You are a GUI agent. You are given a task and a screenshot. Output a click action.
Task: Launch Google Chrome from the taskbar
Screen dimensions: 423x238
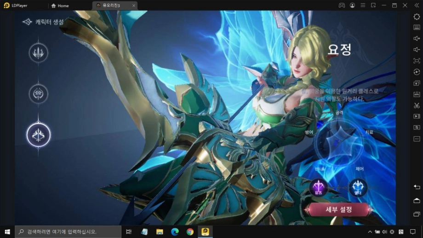click(x=190, y=232)
